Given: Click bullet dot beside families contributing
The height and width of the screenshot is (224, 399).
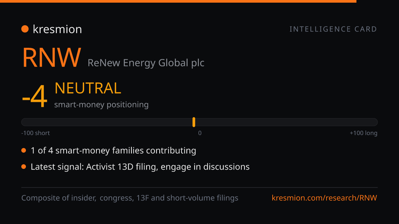Looking at the screenshot, I should (x=24, y=151).
